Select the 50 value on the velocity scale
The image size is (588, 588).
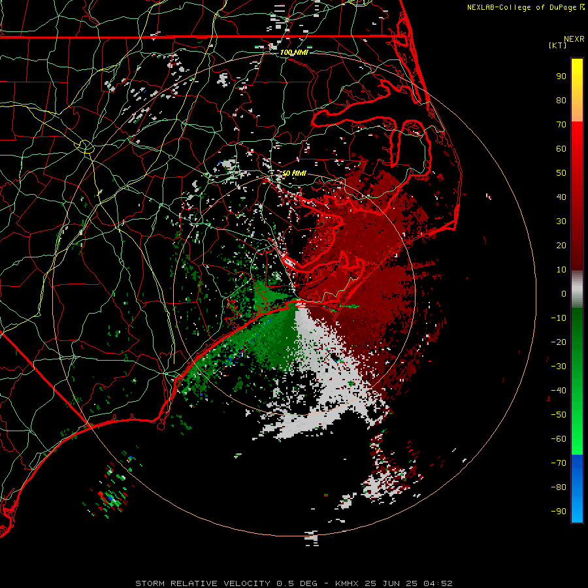point(561,173)
